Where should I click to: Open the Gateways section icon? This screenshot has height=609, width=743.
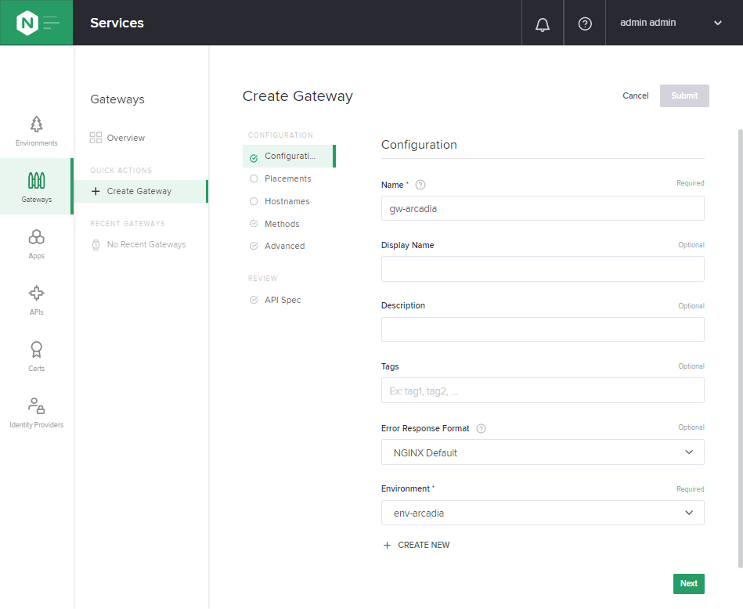pos(37,187)
